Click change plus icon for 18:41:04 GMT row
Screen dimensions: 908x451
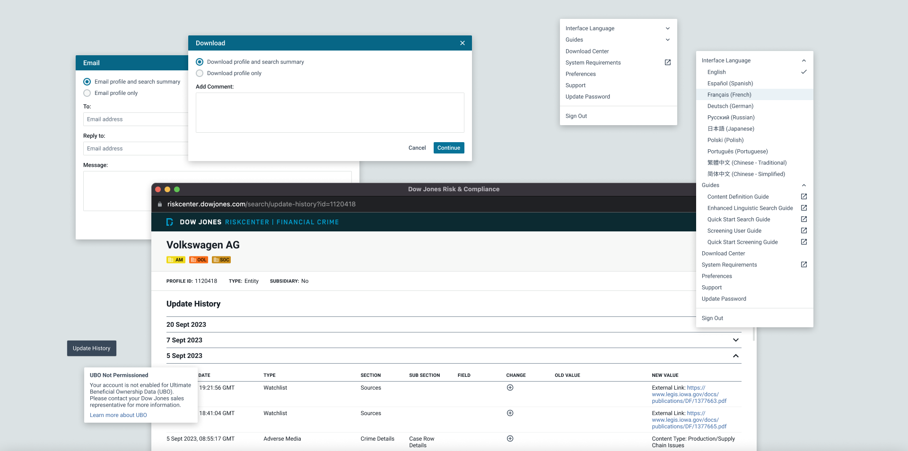[510, 413]
